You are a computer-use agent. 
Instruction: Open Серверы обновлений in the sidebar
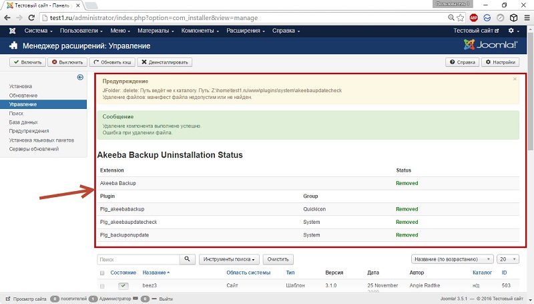click(34, 149)
